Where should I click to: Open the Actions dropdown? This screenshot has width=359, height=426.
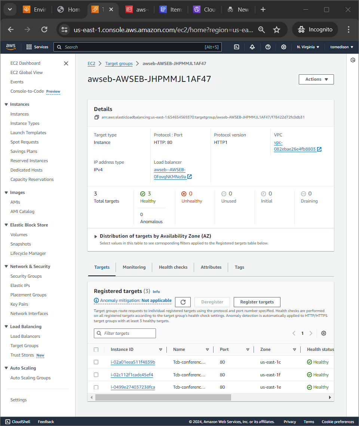316,79
